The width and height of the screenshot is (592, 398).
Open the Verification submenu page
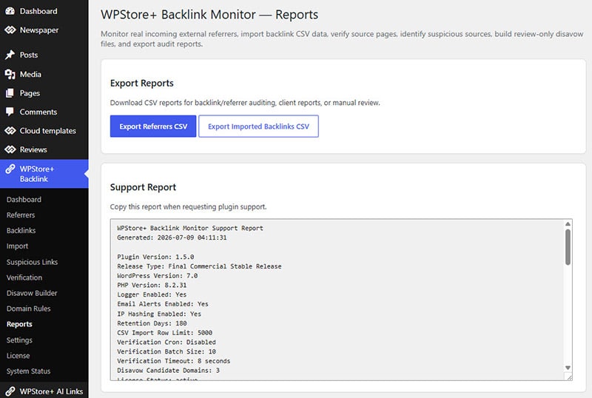point(24,277)
